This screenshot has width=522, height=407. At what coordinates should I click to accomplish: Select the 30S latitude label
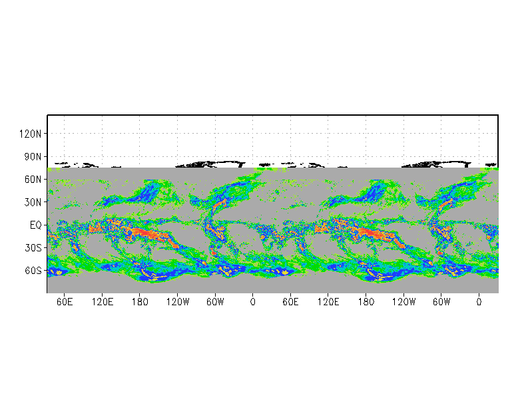point(33,247)
